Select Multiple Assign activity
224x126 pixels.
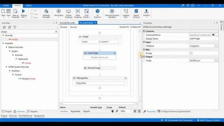(29, 79)
